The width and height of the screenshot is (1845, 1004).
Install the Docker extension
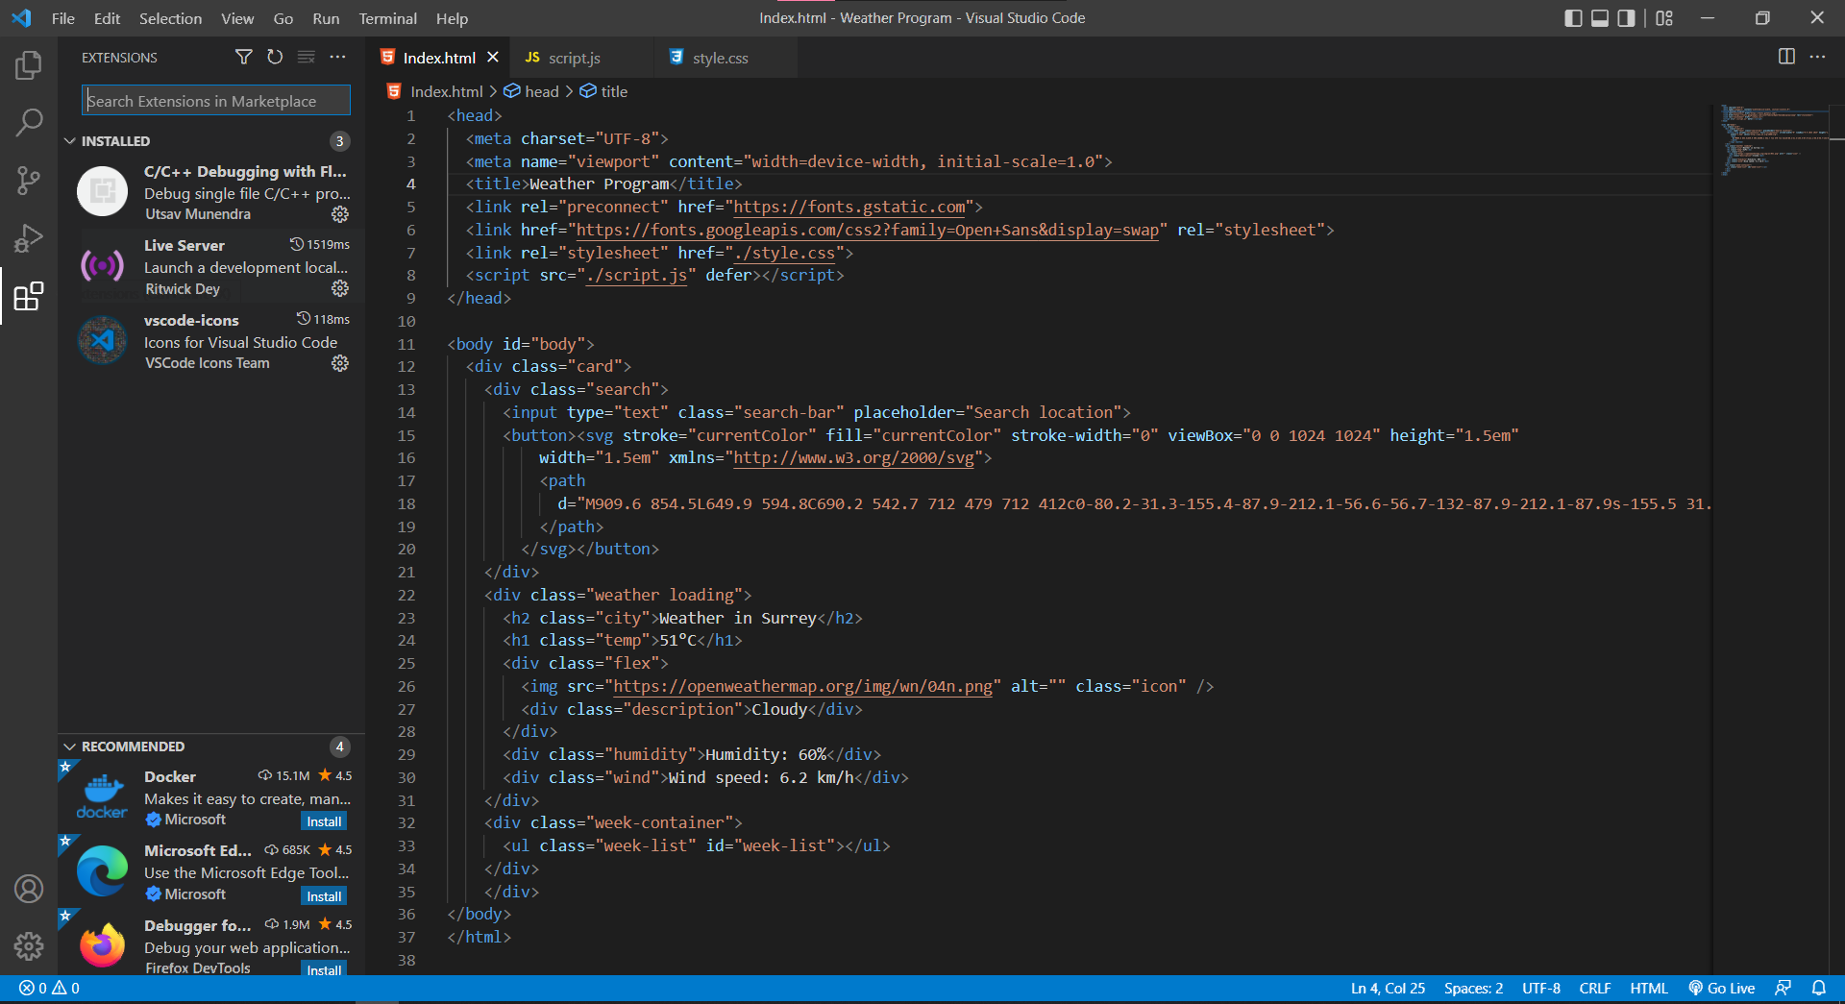(x=323, y=820)
